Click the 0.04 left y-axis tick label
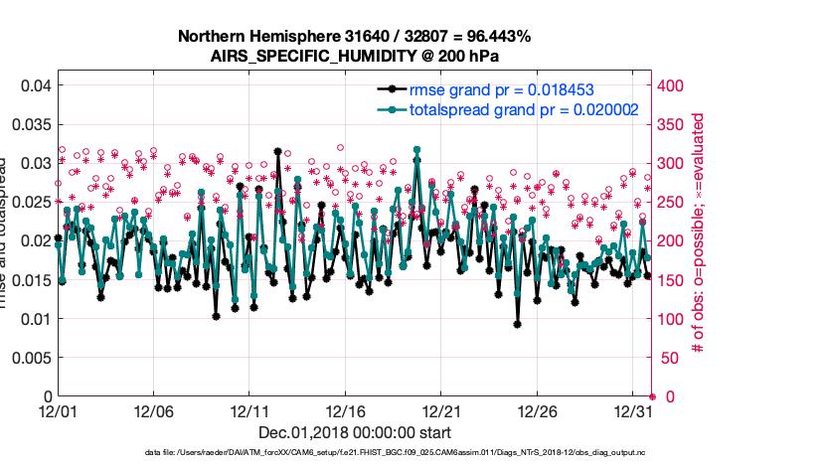 (x=36, y=85)
